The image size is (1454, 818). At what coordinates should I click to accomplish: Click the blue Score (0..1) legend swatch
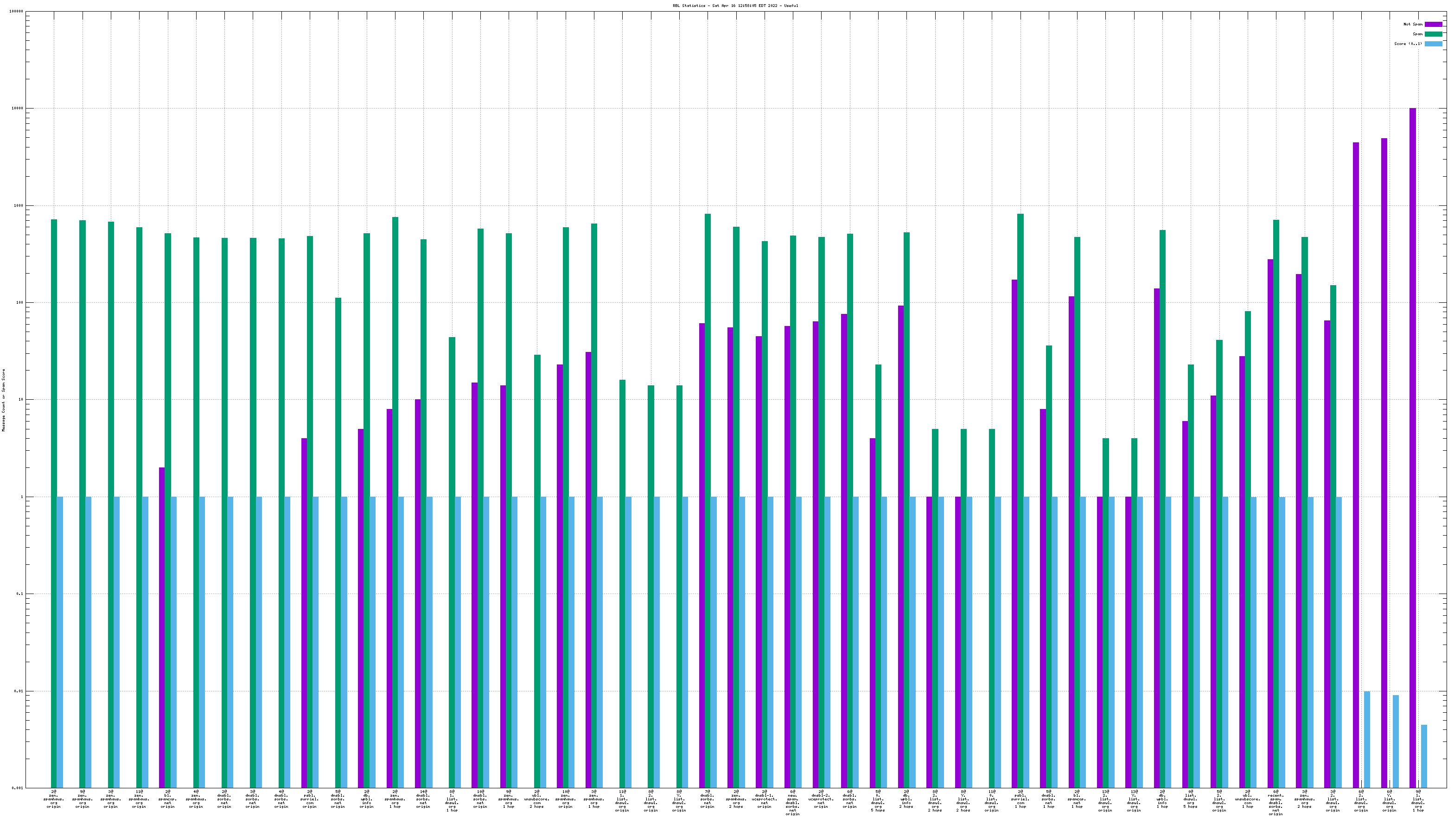pyautogui.click(x=1433, y=44)
